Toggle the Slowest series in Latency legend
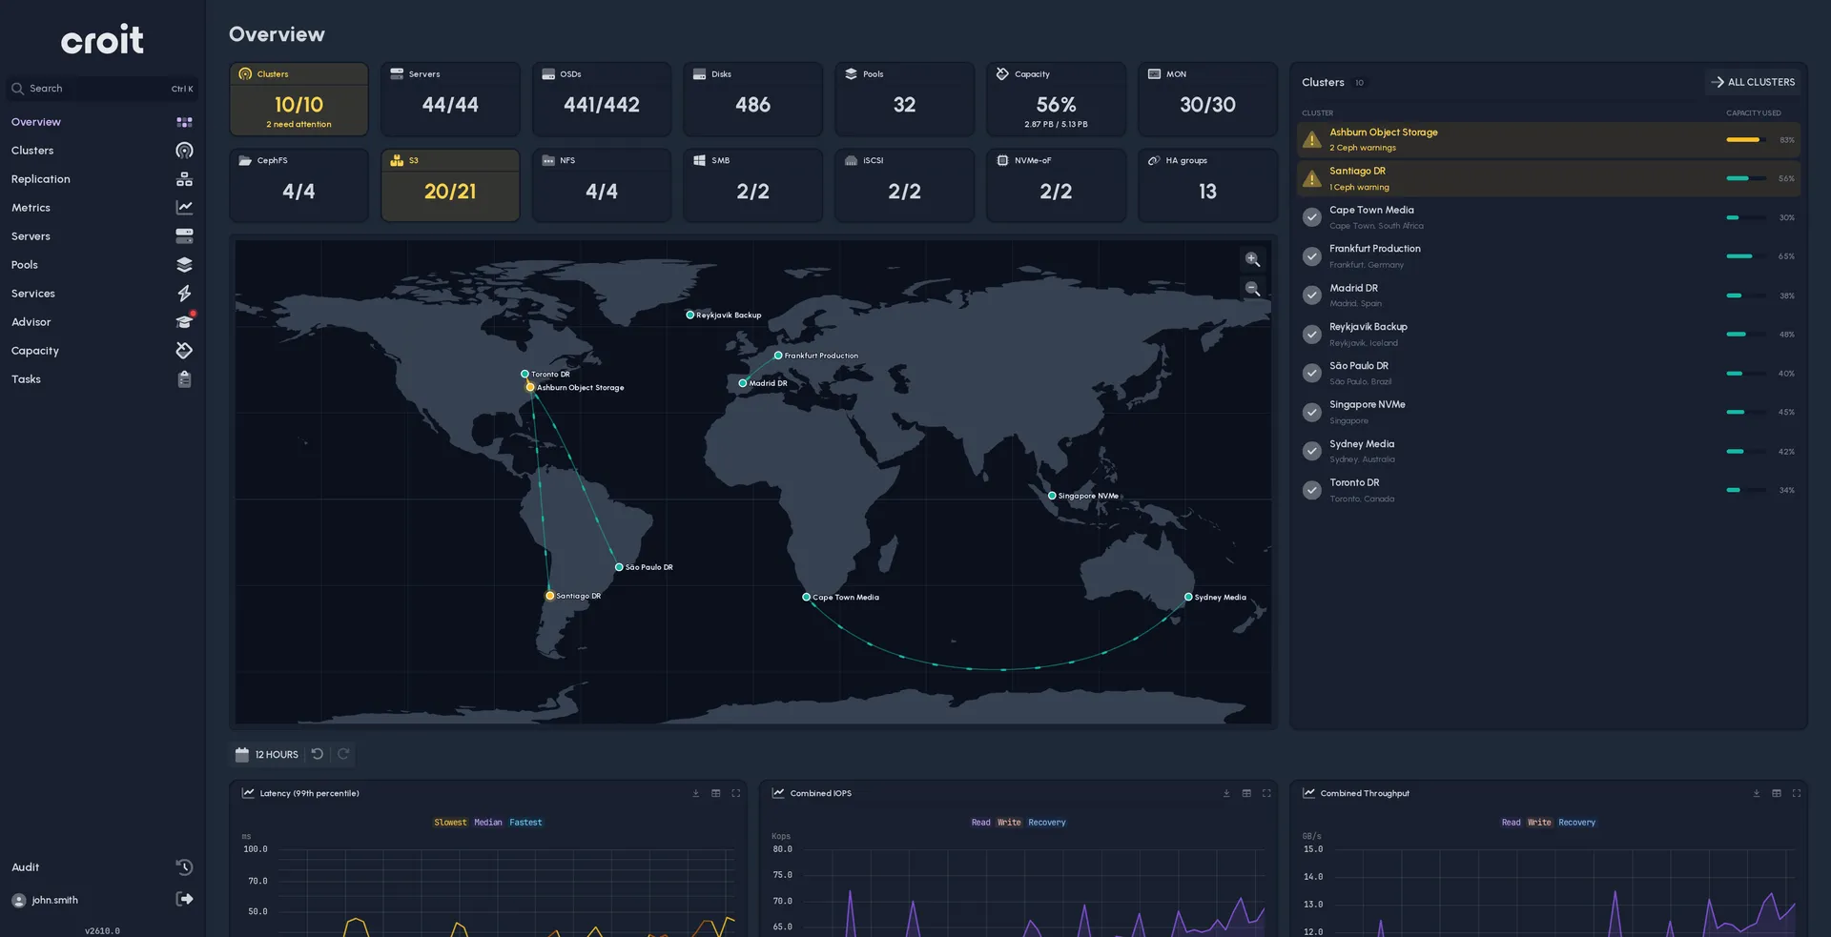This screenshot has width=1831, height=937. click(x=450, y=823)
